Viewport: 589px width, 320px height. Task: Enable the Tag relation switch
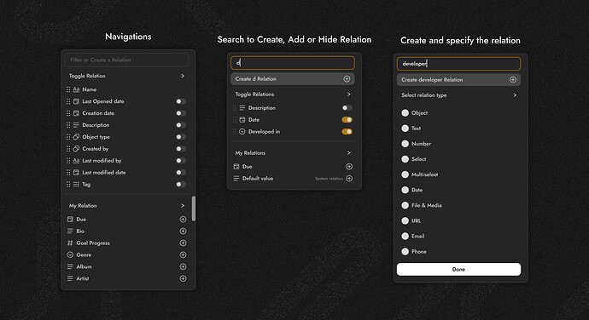pos(181,185)
